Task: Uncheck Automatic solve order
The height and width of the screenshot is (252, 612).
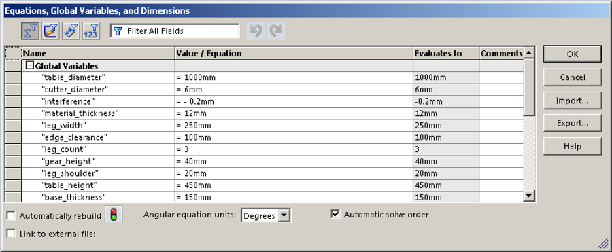Action: 335,214
